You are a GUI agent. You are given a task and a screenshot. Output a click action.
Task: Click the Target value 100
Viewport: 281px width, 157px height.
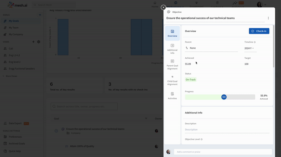point(247,64)
